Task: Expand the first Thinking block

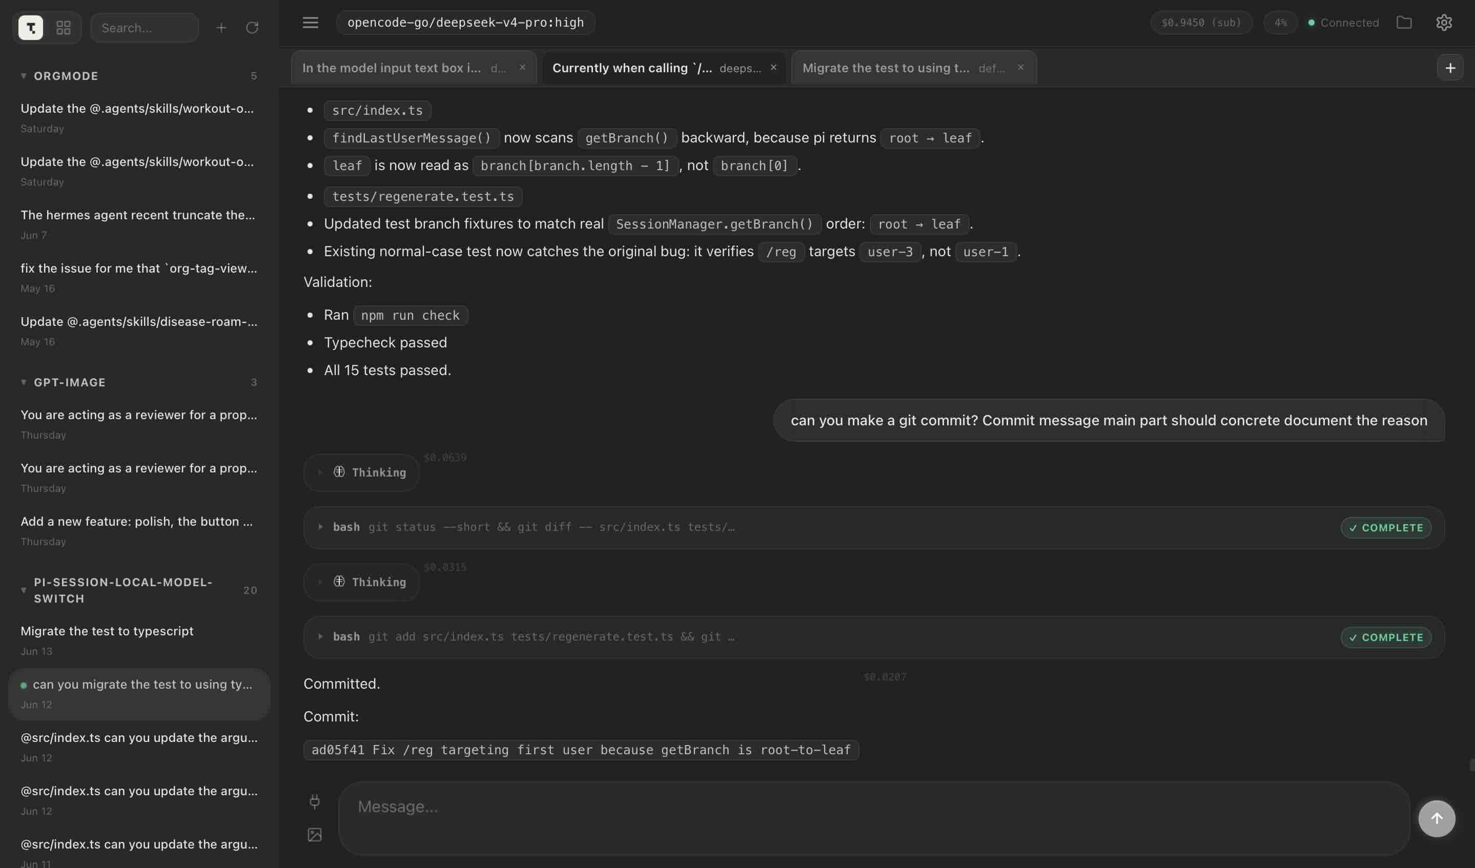Action: tap(361, 472)
